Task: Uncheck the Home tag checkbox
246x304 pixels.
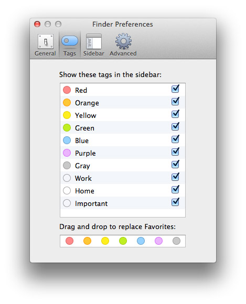Action: 175,190
